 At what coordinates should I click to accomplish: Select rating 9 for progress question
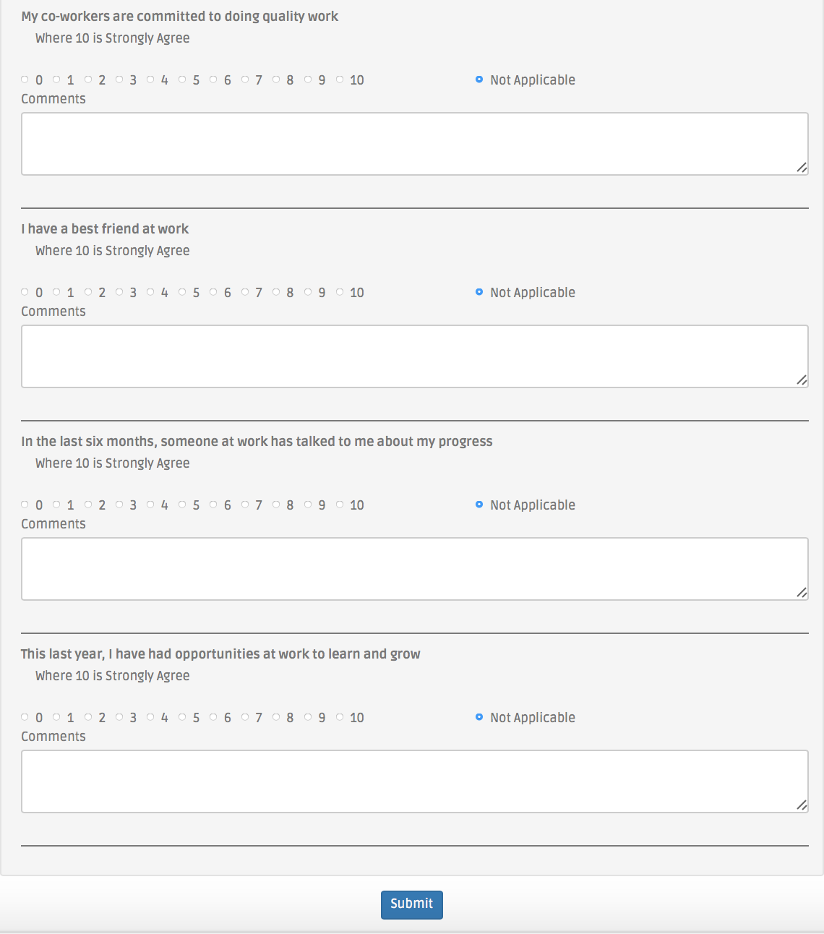click(307, 505)
